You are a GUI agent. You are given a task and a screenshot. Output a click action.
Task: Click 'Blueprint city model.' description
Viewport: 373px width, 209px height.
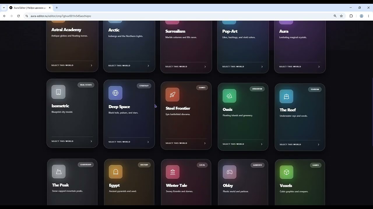(62, 112)
